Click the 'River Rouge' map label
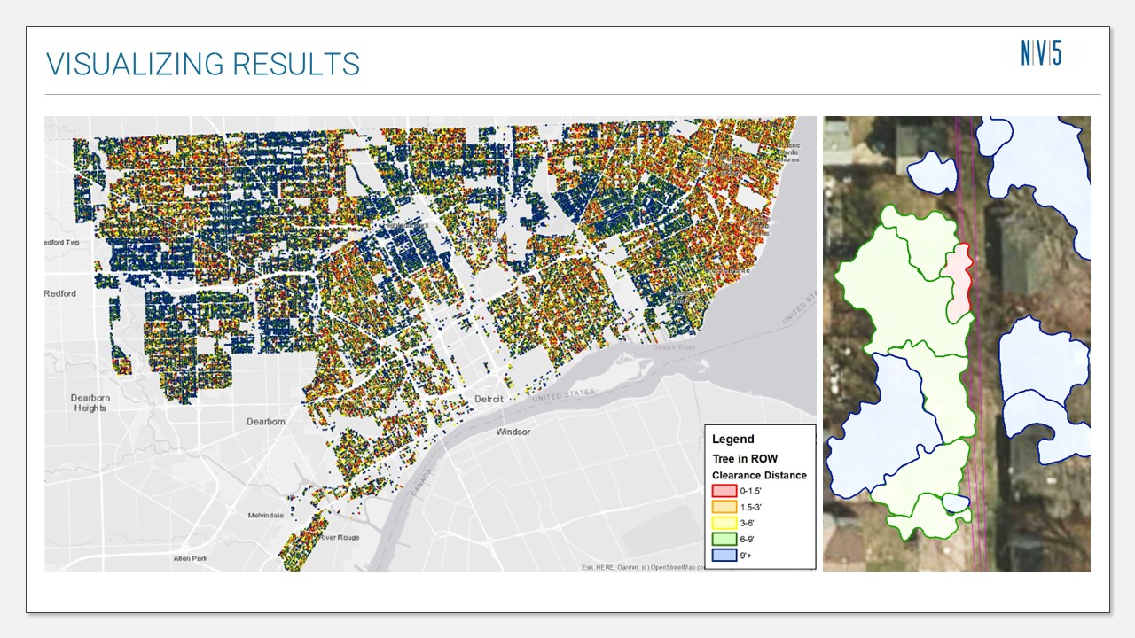1135x638 pixels. tap(337, 538)
